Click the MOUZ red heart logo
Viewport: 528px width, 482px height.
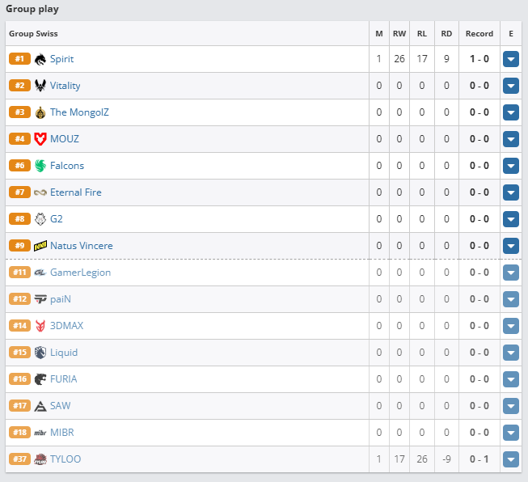(40, 139)
